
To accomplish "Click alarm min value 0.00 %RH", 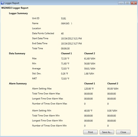I will click(x=112, y=111).
